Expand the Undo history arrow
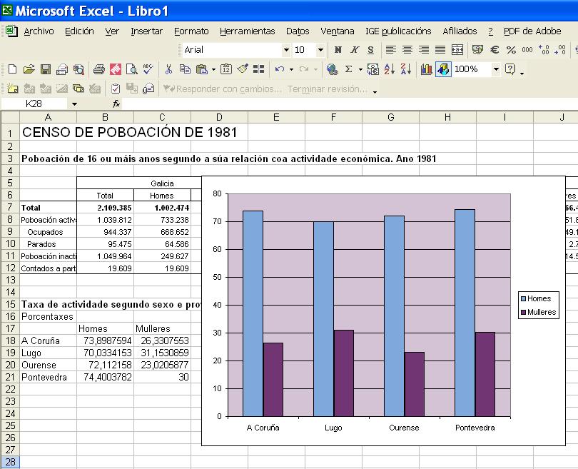578x469 pixels. point(291,69)
